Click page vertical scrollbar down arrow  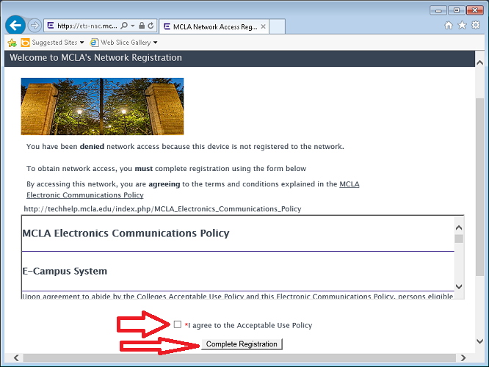480,341
